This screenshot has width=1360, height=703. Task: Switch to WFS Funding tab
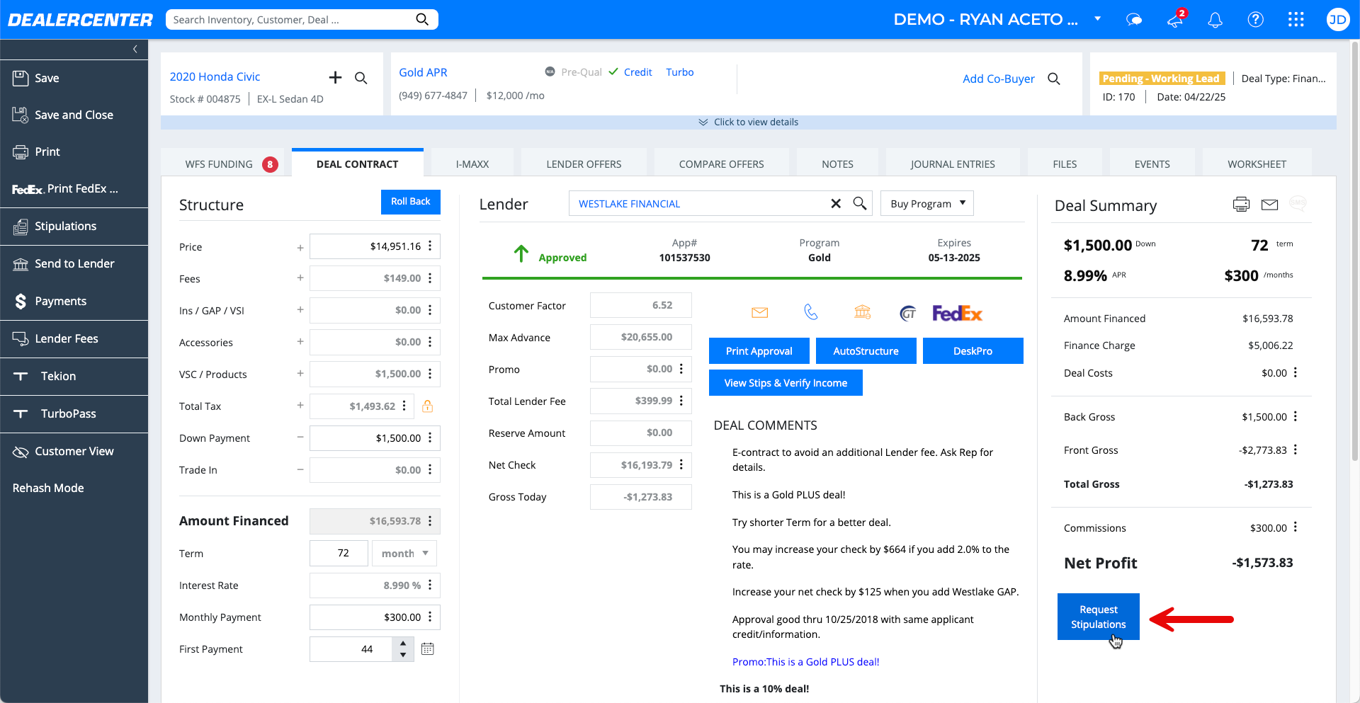point(222,164)
